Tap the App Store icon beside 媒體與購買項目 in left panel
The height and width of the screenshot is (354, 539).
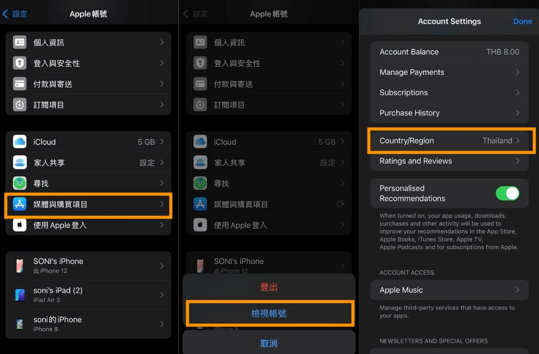pyautogui.click(x=19, y=204)
